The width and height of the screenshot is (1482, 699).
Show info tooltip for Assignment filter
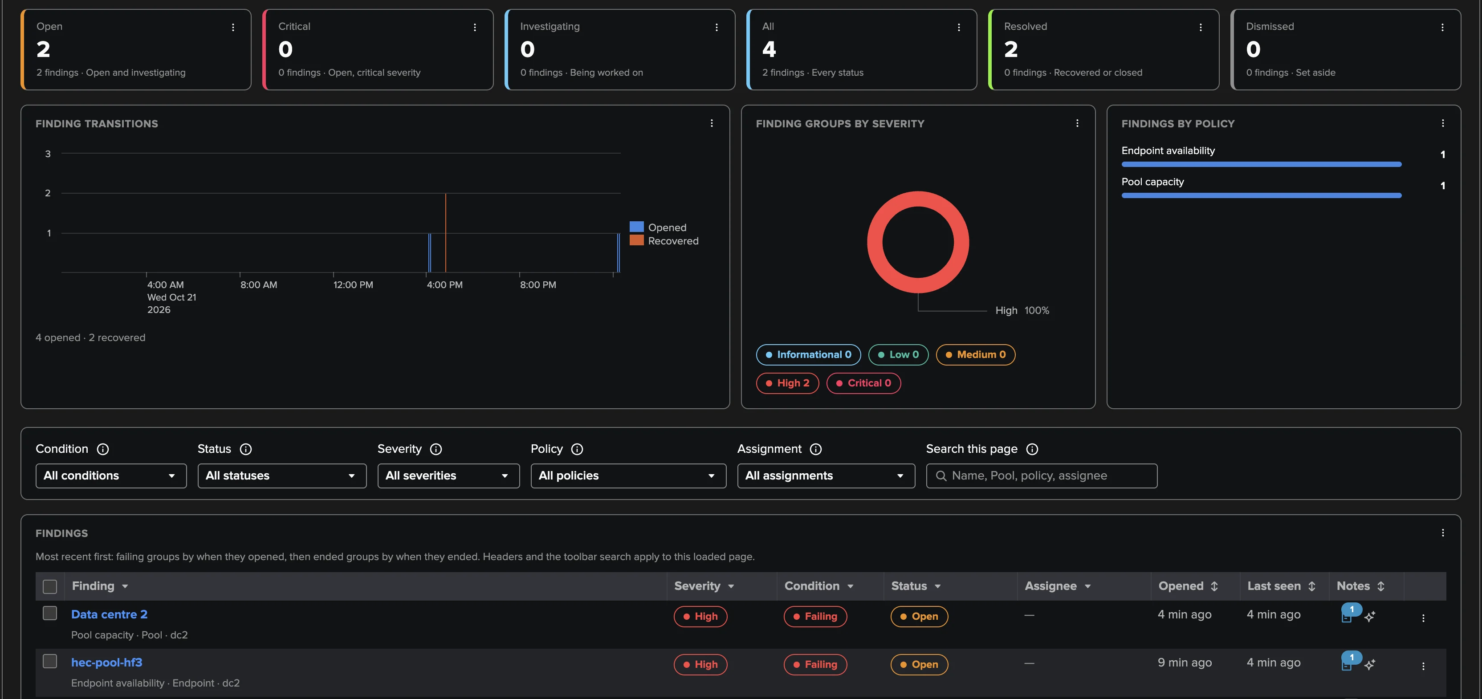tap(816, 449)
